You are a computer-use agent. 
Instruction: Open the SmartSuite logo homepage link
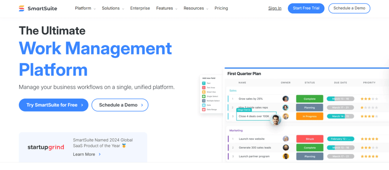click(38, 8)
